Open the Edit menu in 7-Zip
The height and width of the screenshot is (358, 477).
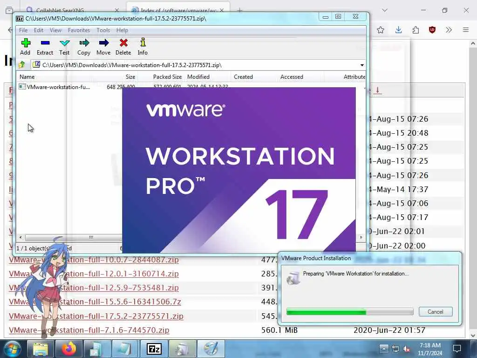point(38,30)
